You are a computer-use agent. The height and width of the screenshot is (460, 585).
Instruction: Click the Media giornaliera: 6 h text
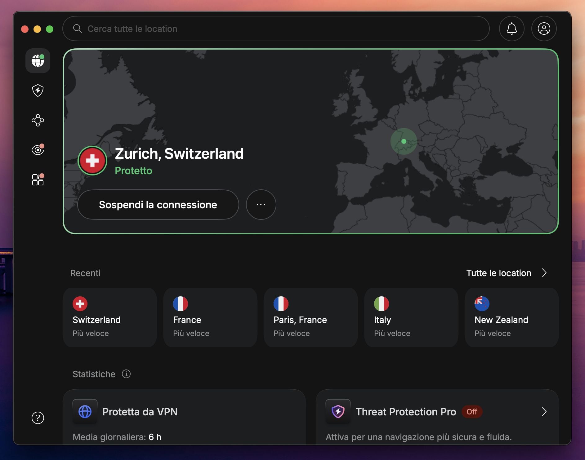117,437
